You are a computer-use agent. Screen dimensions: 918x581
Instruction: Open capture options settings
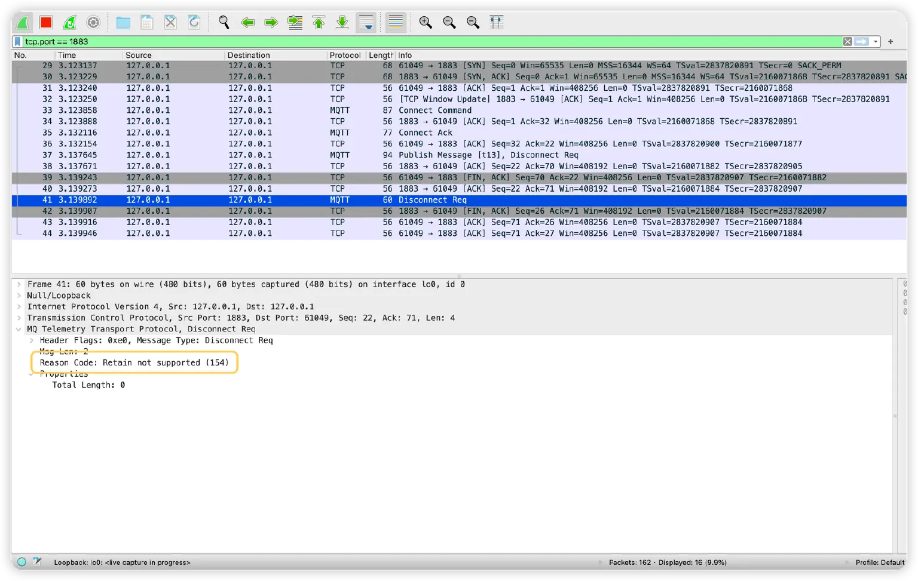click(93, 22)
